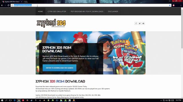Viewport: 183px width, 102px height.
Task: Click the Xyphon 3DS site logo
Action: 51,23
